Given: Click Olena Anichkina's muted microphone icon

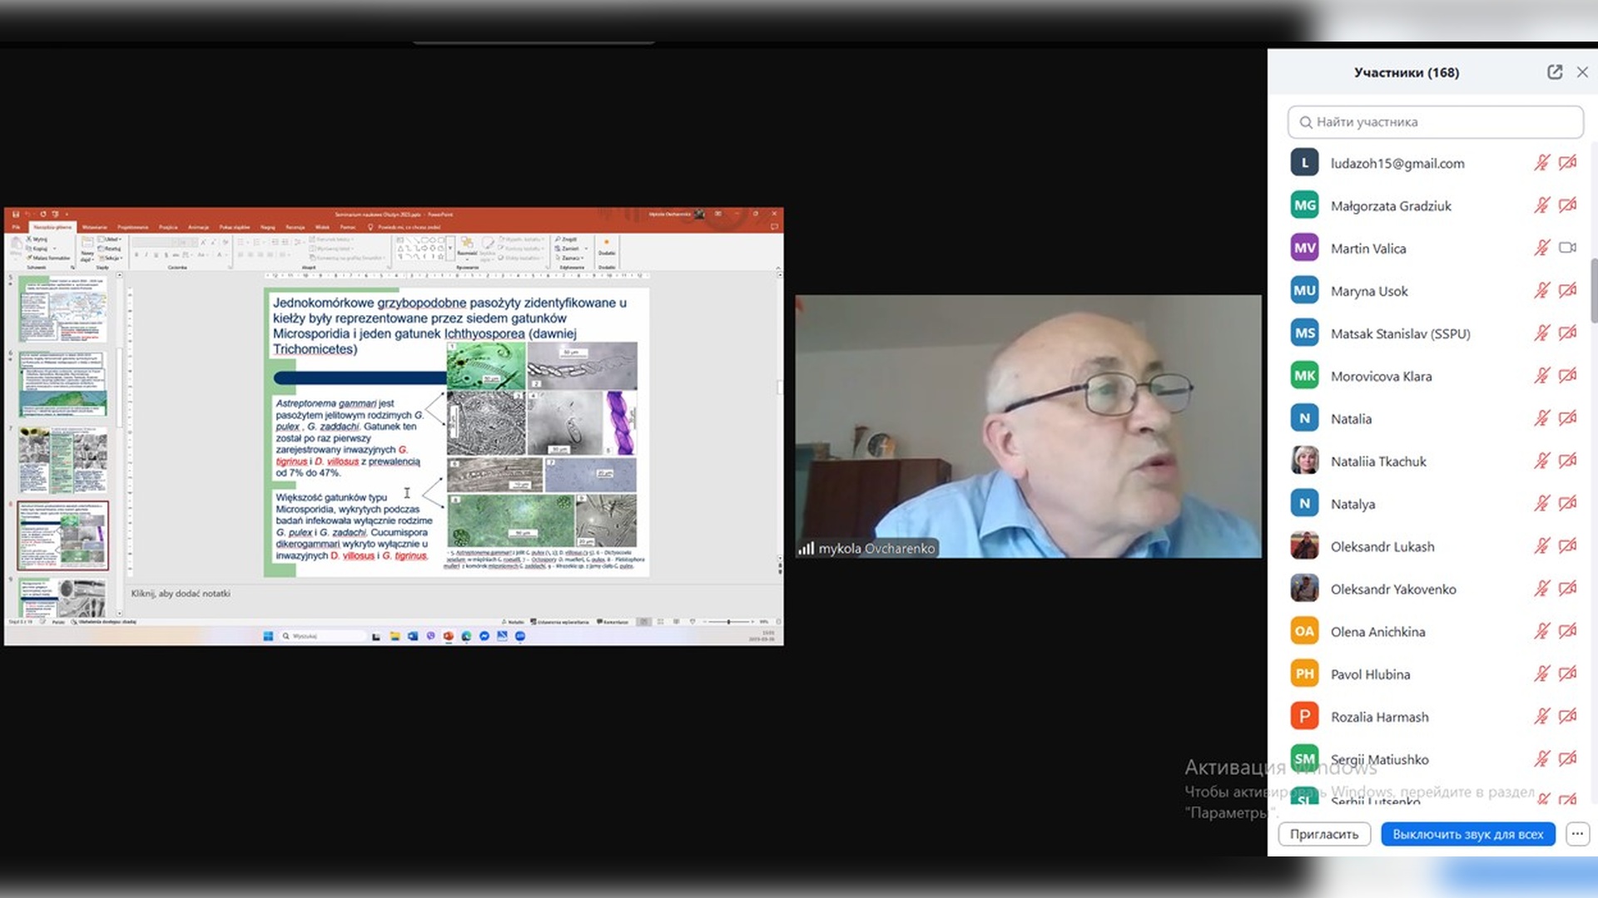Looking at the screenshot, I should [1541, 631].
